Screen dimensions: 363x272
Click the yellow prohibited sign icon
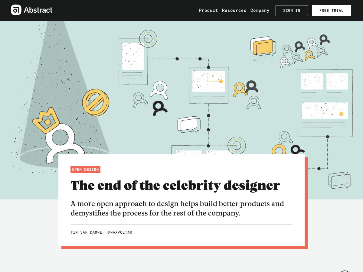tap(96, 102)
